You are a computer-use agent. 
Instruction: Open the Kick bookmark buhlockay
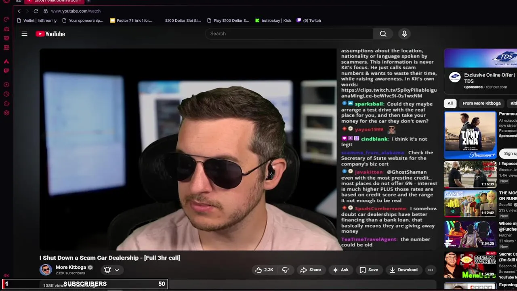click(x=273, y=20)
